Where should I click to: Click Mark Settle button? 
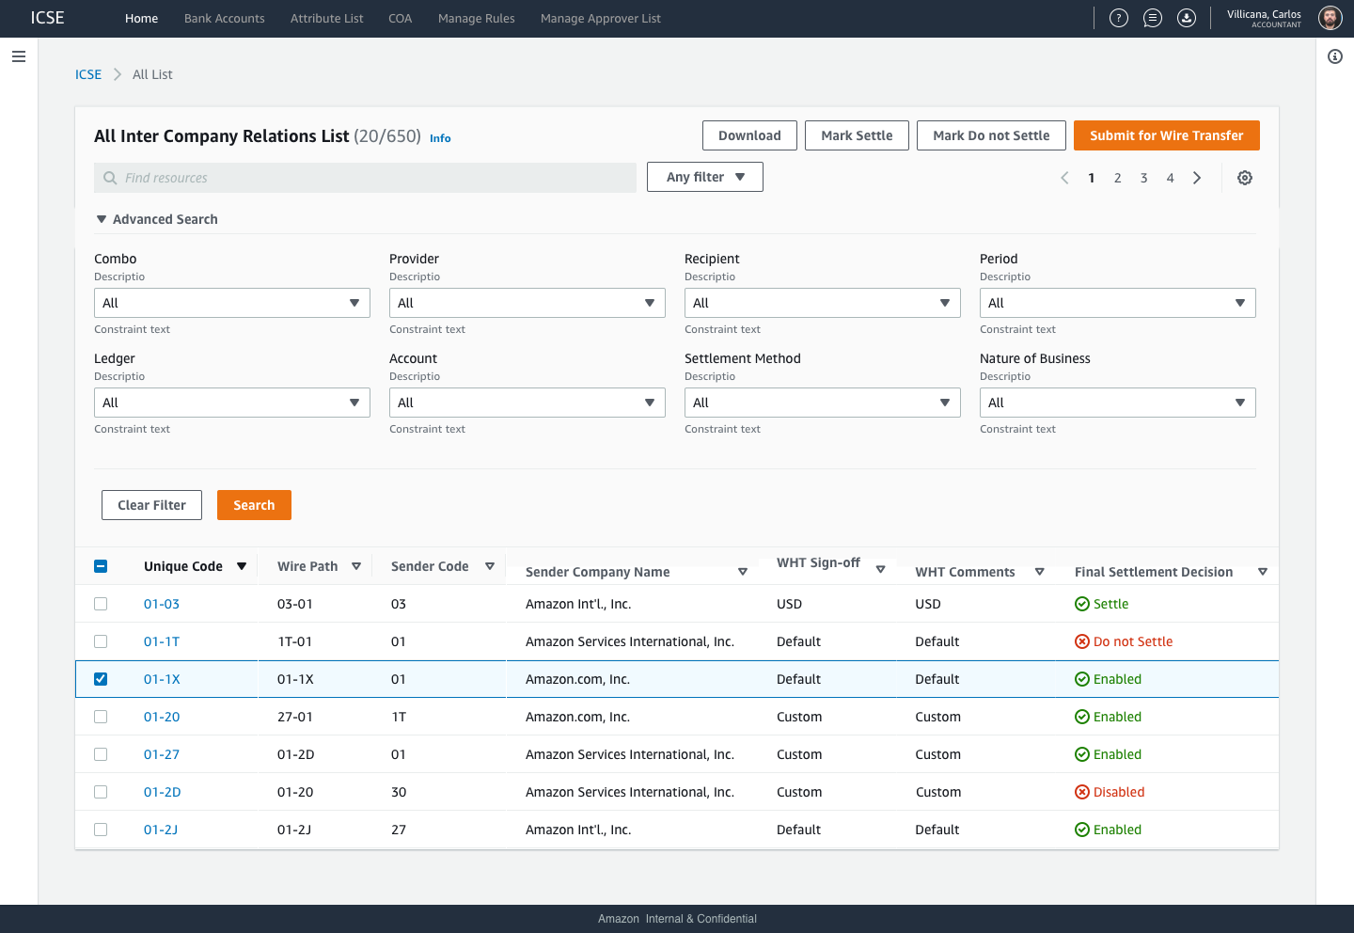(857, 135)
